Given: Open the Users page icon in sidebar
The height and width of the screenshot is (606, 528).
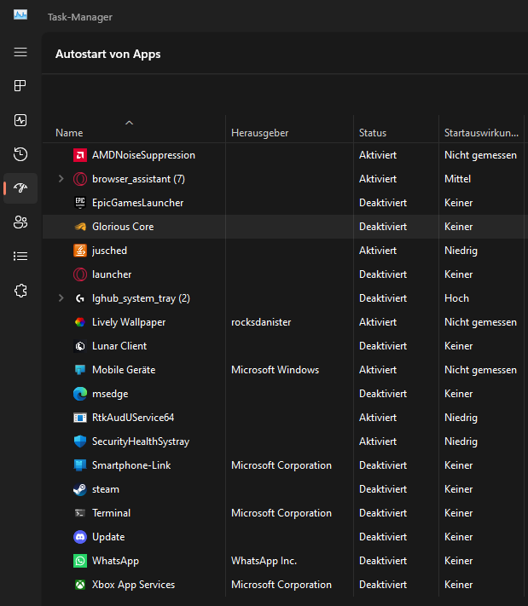Looking at the screenshot, I should (x=20, y=222).
